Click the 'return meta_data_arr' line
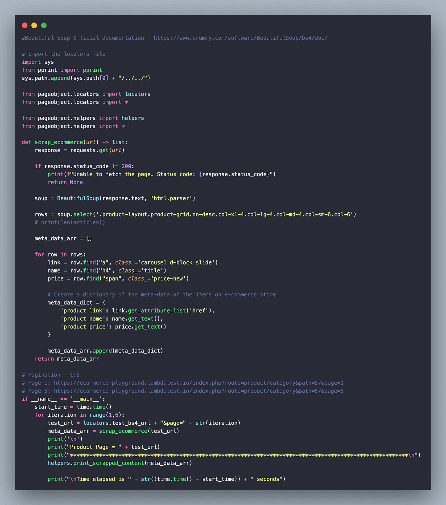This screenshot has height=505, width=446. (x=67, y=359)
